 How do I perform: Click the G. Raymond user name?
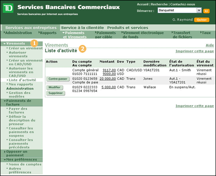pyautogui.click(x=182, y=20)
